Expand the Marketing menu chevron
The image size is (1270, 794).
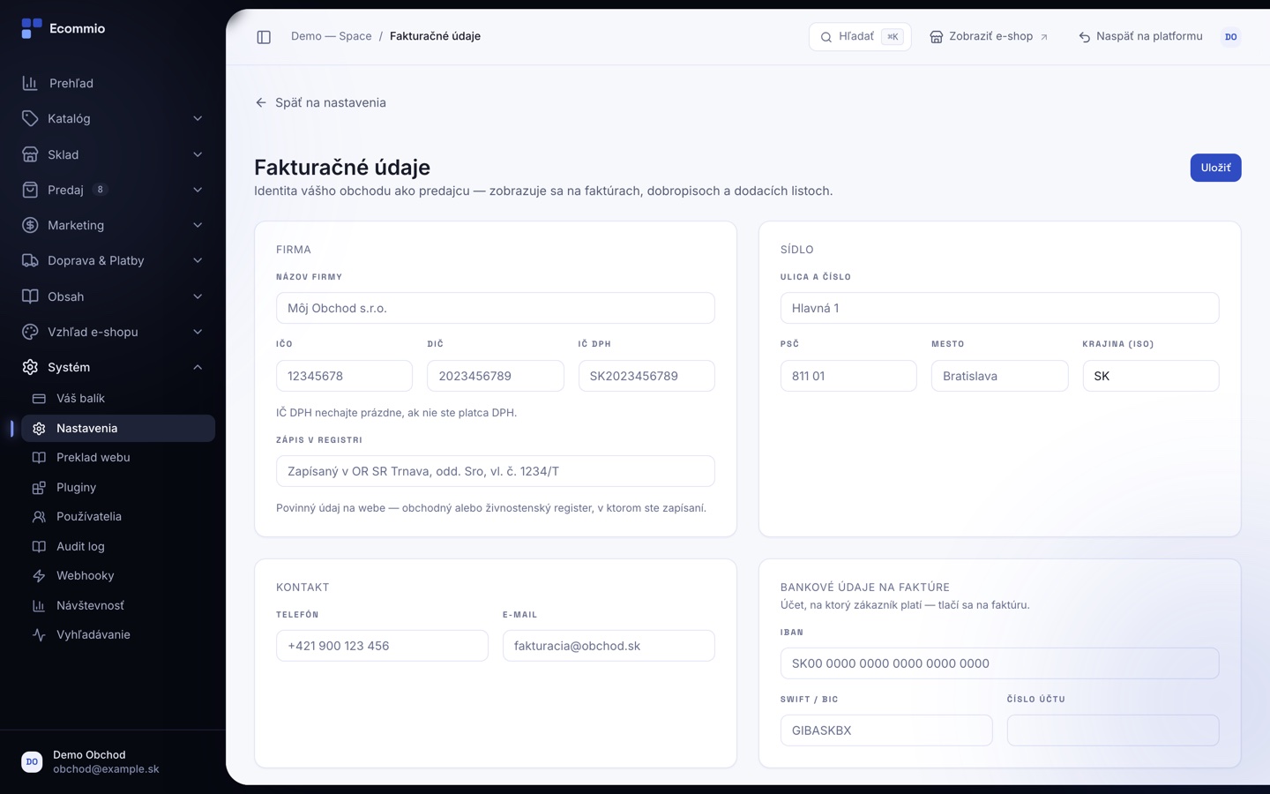[x=198, y=225]
